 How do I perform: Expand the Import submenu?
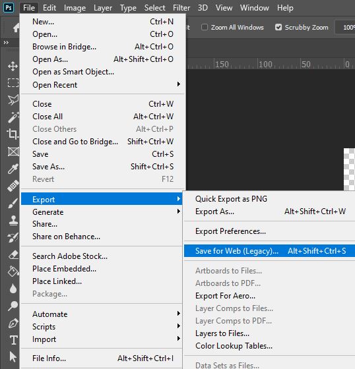102,339
